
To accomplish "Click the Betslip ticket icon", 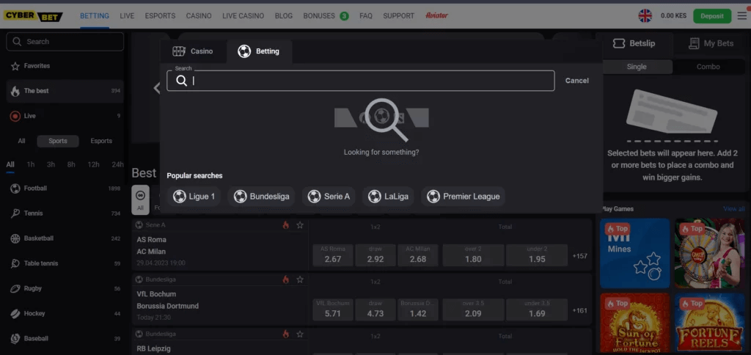I will 619,43.
